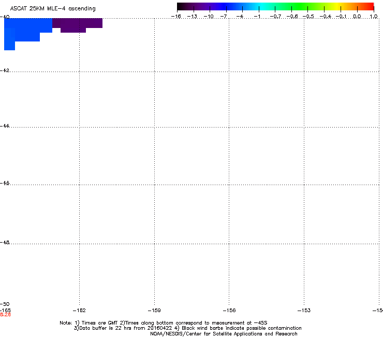
Task: Click the -16 color bar label
Action: (176, 17)
